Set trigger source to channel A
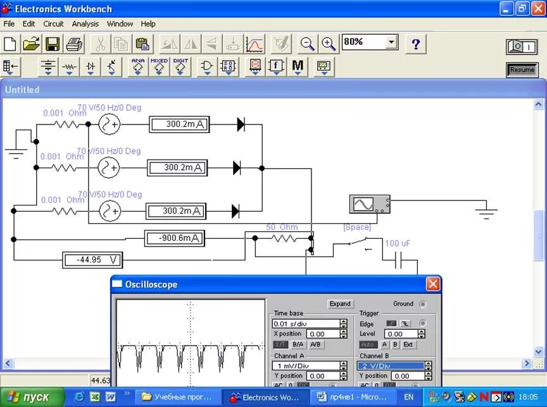The height and width of the screenshot is (407, 547). [x=384, y=344]
